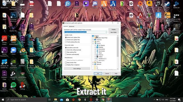Select DATA (D:) drive in tree
The width and height of the screenshot is (183, 102).
pos(102,60)
